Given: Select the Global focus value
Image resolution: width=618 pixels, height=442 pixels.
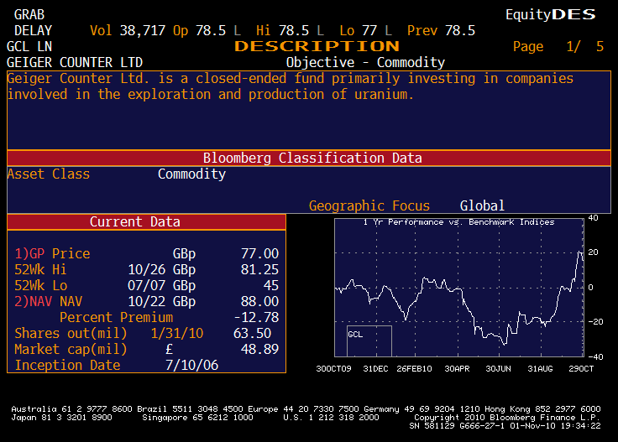Looking at the screenshot, I should tap(482, 205).
